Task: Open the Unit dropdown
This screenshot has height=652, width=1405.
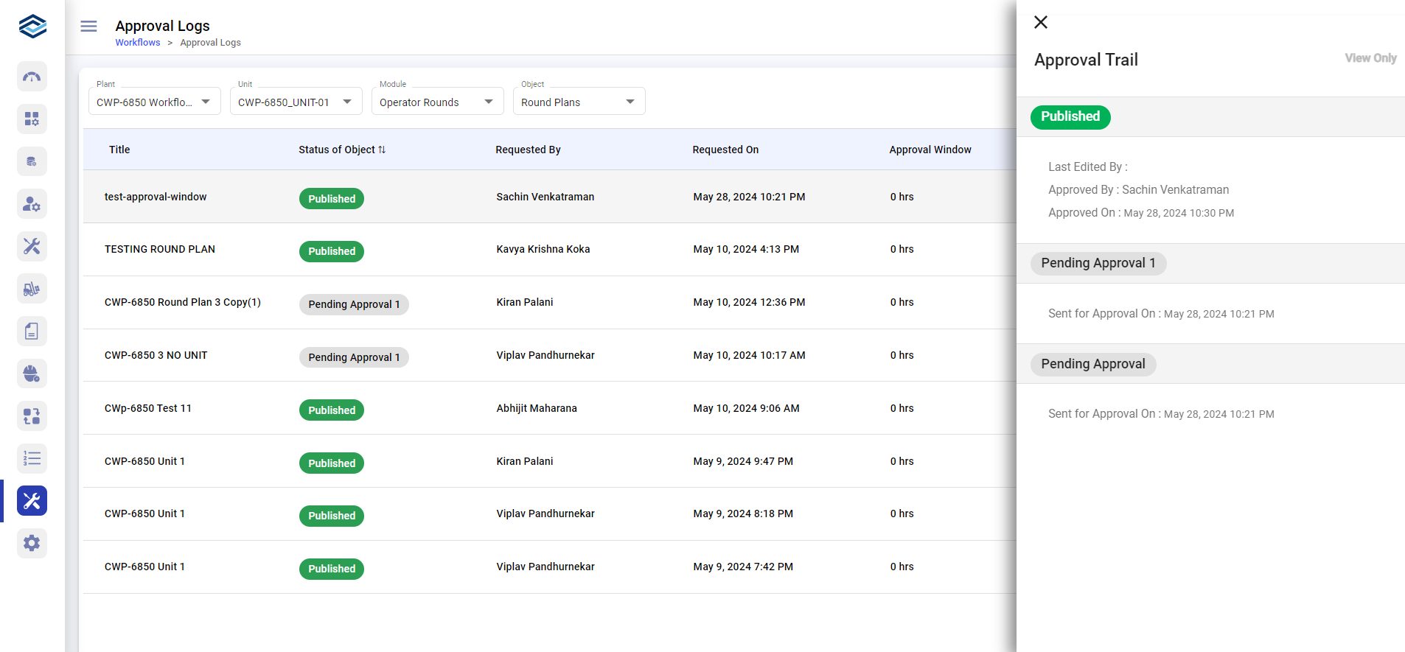Action: (296, 102)
